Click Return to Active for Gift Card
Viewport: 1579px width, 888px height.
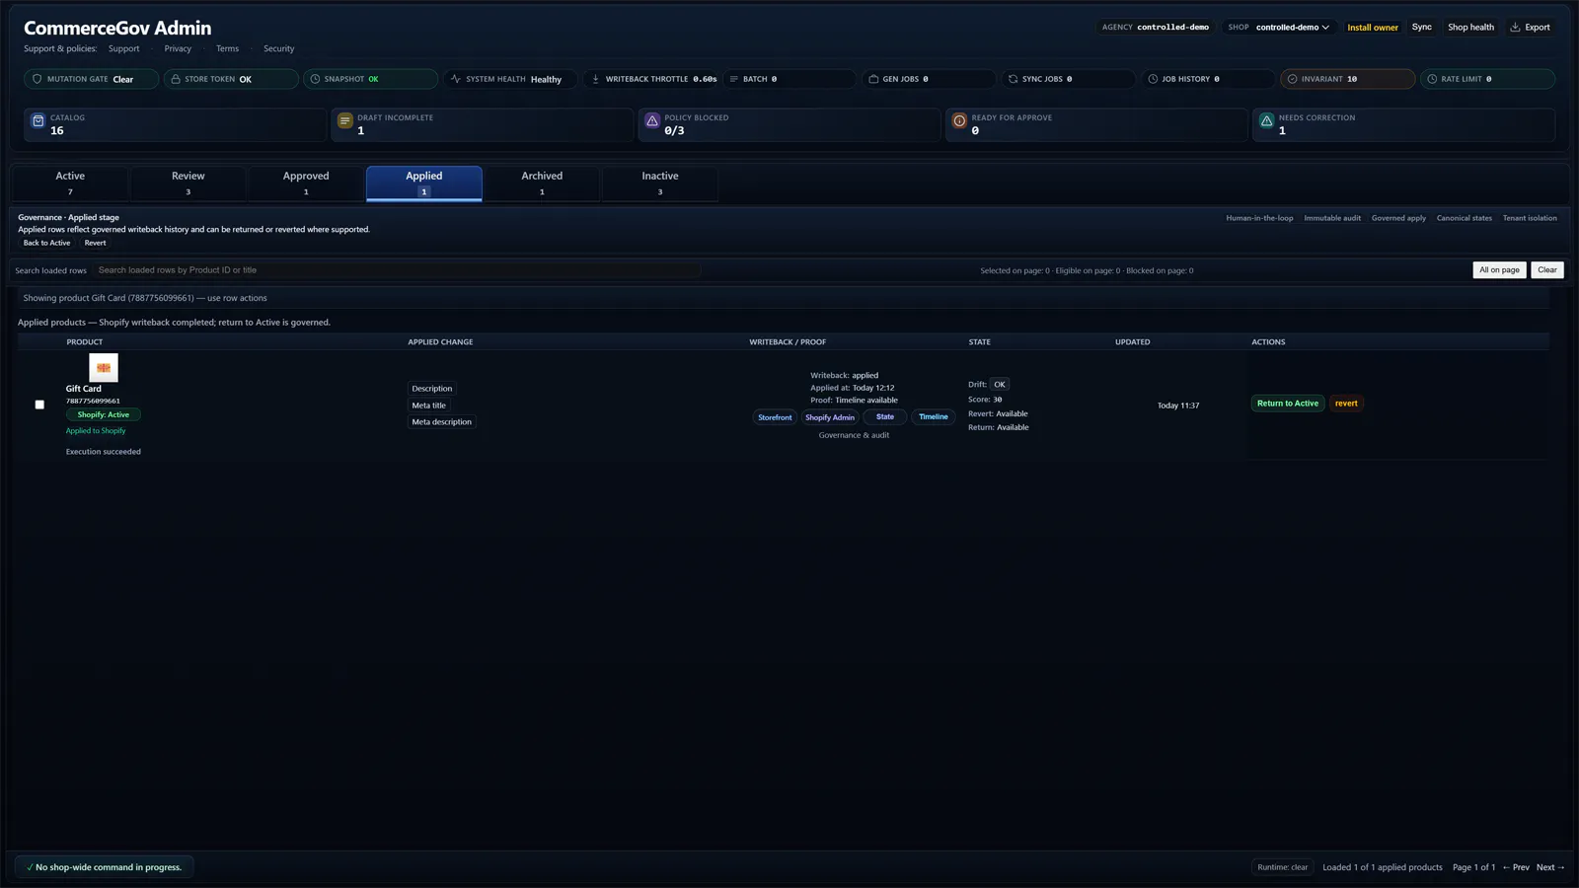click(1287, 403)
